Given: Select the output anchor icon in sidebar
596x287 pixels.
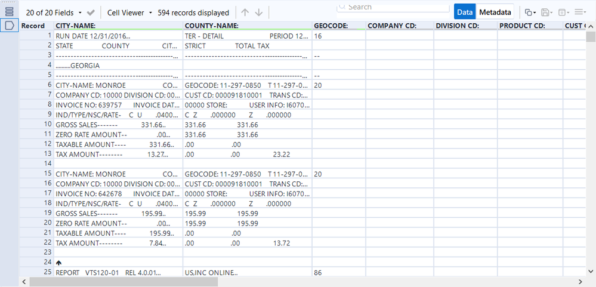Looking at the screenshot, I should tap(9, 26).
